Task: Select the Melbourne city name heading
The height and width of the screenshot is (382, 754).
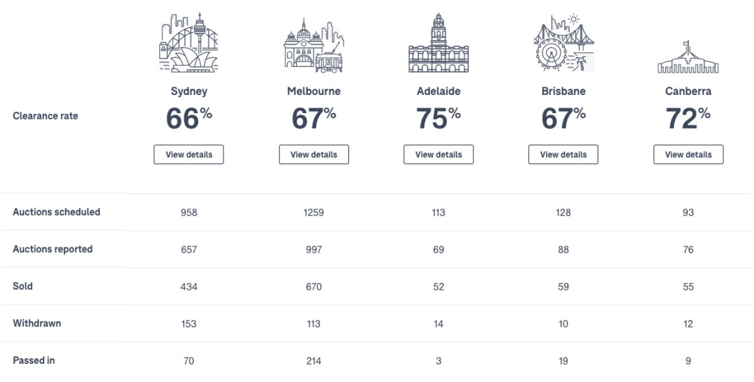Action: 314,91
